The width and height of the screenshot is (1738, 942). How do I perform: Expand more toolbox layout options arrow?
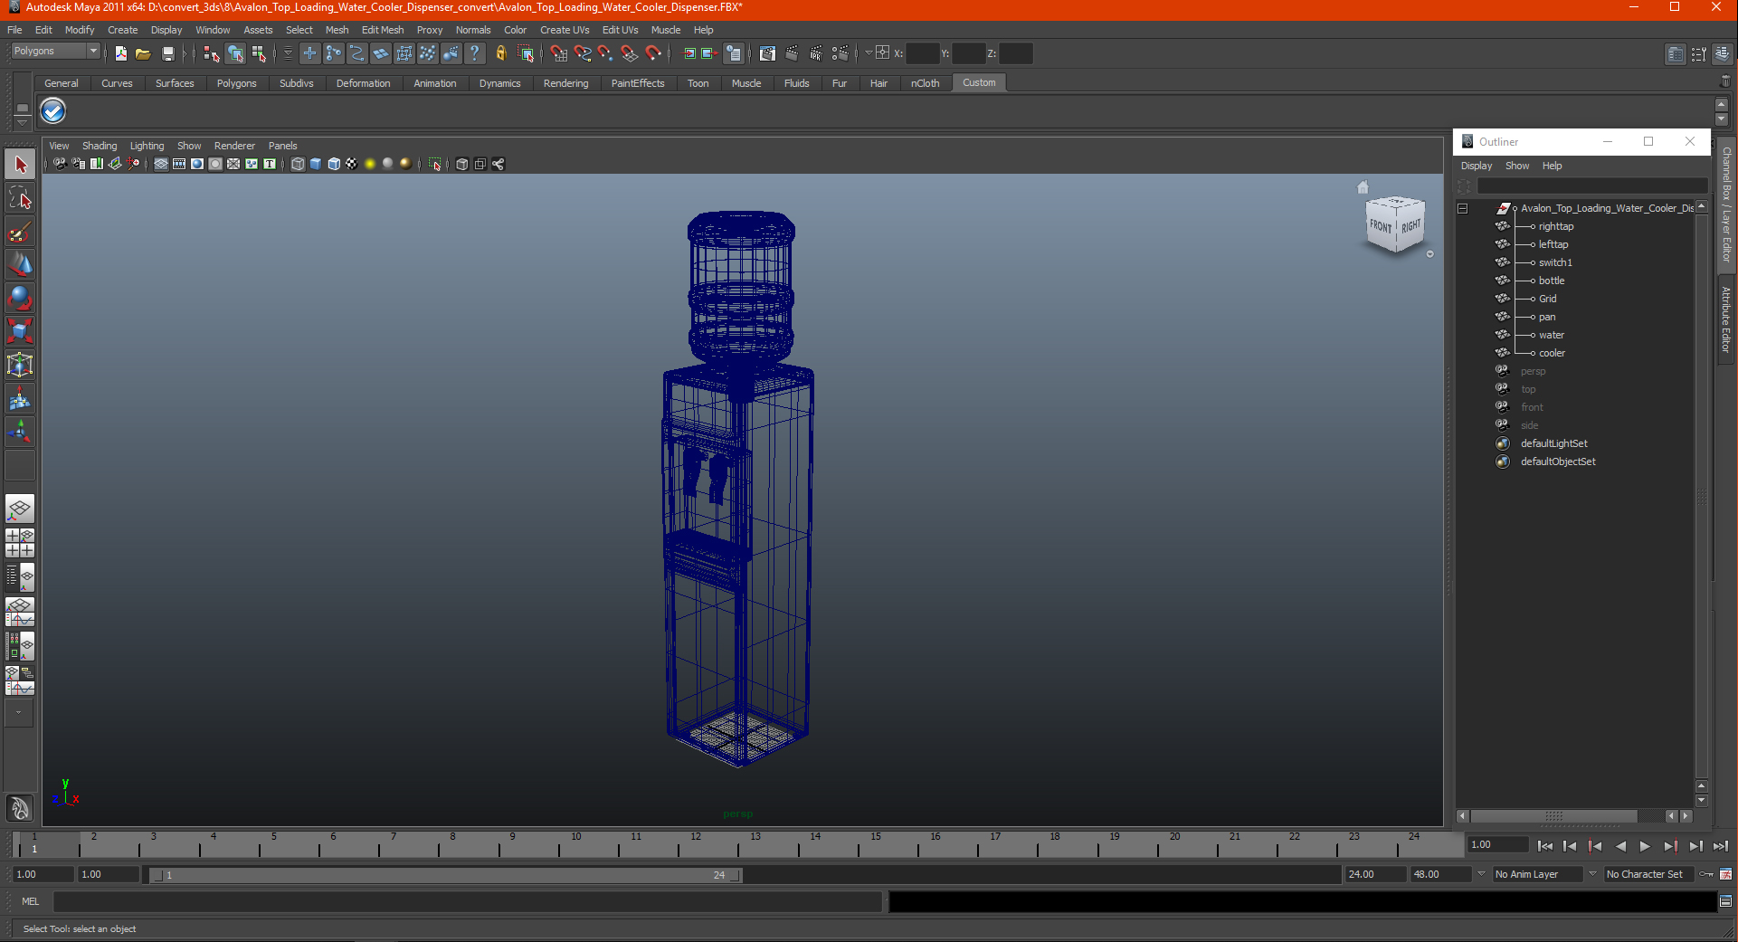tap(19, 713)
